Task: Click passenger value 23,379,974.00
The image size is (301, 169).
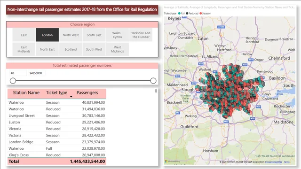Action: tap(93, 142)
